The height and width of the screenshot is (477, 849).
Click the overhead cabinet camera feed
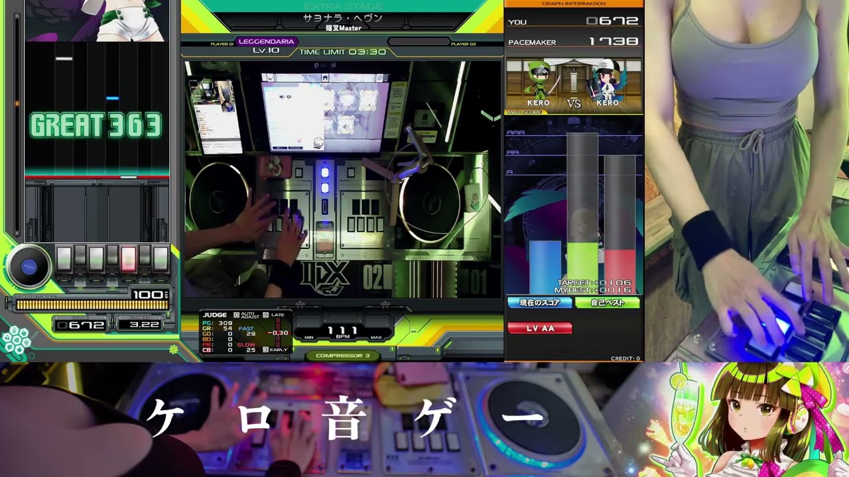(343, 179)
